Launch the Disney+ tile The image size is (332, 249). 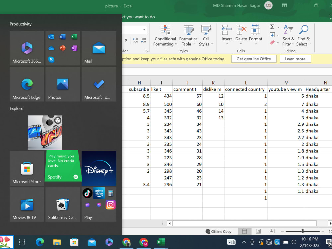click(x=99, y=169)
